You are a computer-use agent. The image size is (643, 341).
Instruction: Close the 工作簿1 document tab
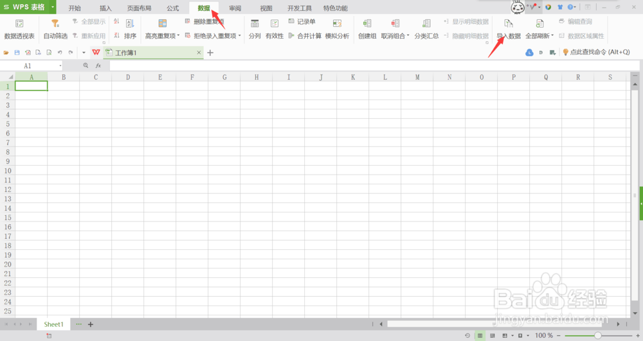coord(199,53)
